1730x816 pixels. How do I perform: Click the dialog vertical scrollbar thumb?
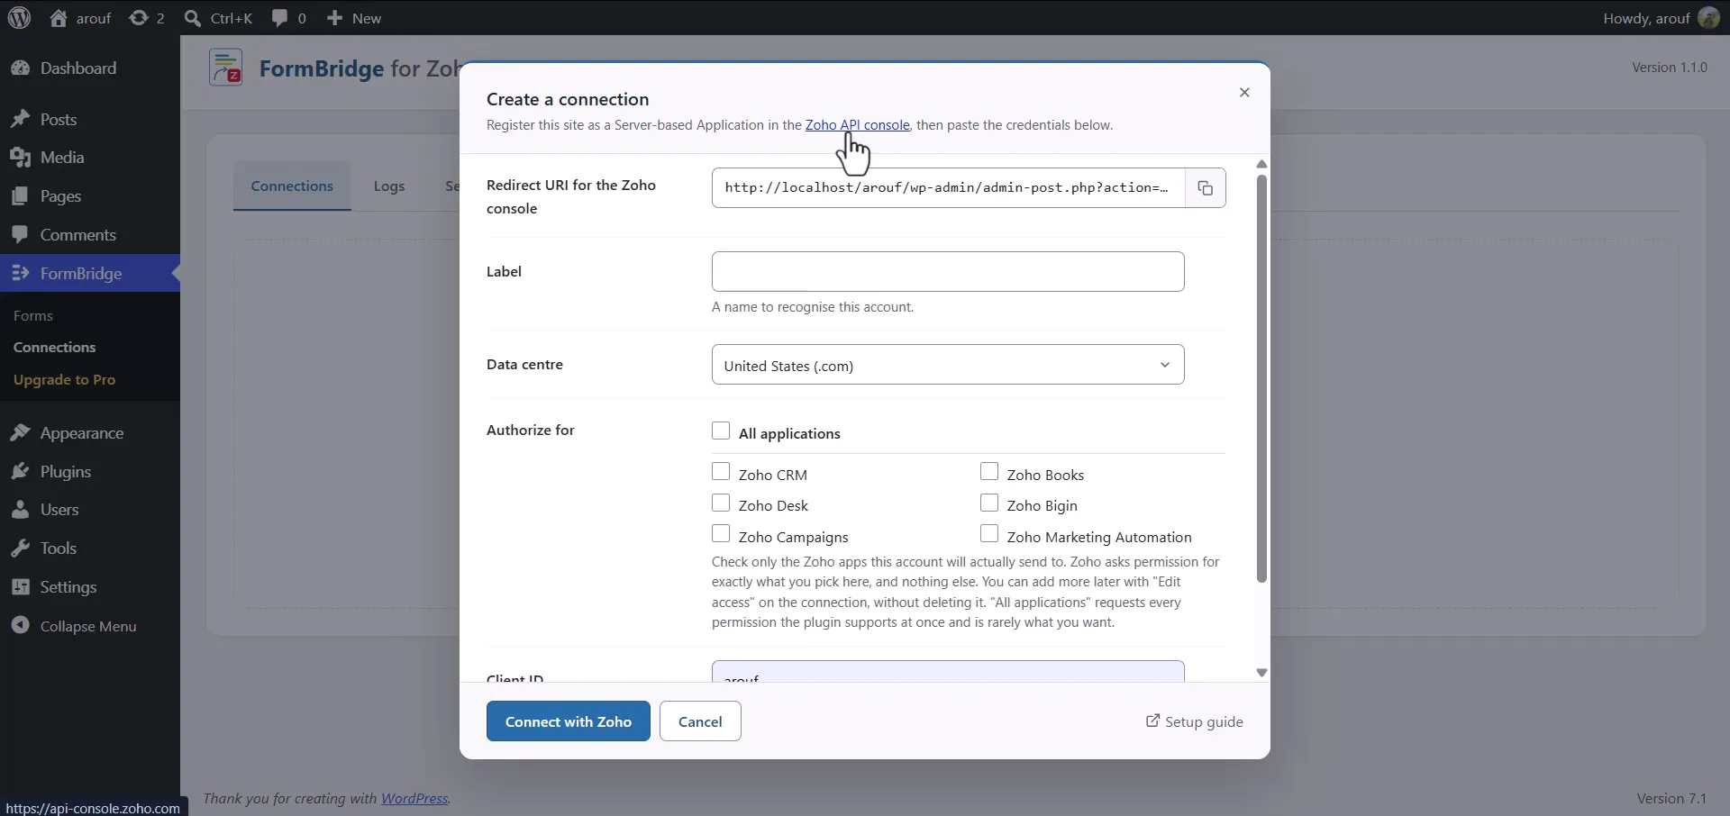(x=1261, y=378)
